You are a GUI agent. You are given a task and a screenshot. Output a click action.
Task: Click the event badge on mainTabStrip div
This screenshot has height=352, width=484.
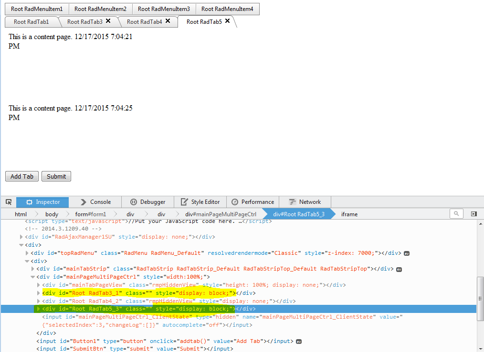click(x=399, y=269)
